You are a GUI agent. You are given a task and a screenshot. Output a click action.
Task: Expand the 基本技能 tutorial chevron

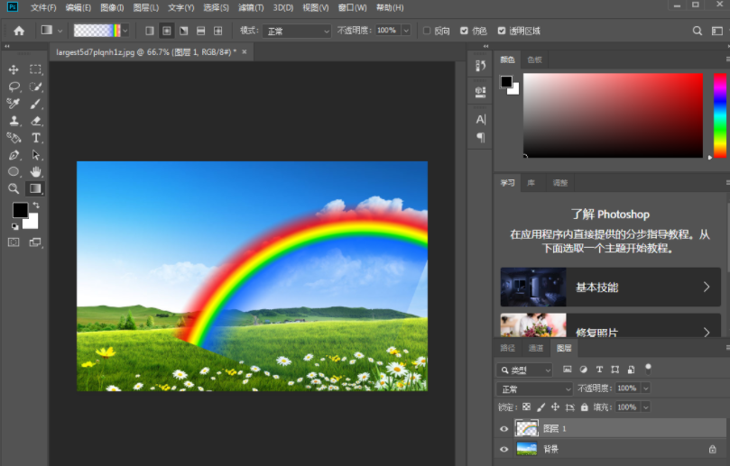(707, 287)
